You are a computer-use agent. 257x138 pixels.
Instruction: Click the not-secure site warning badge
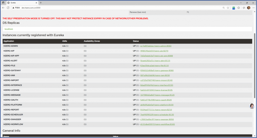(x=16, y=8)
